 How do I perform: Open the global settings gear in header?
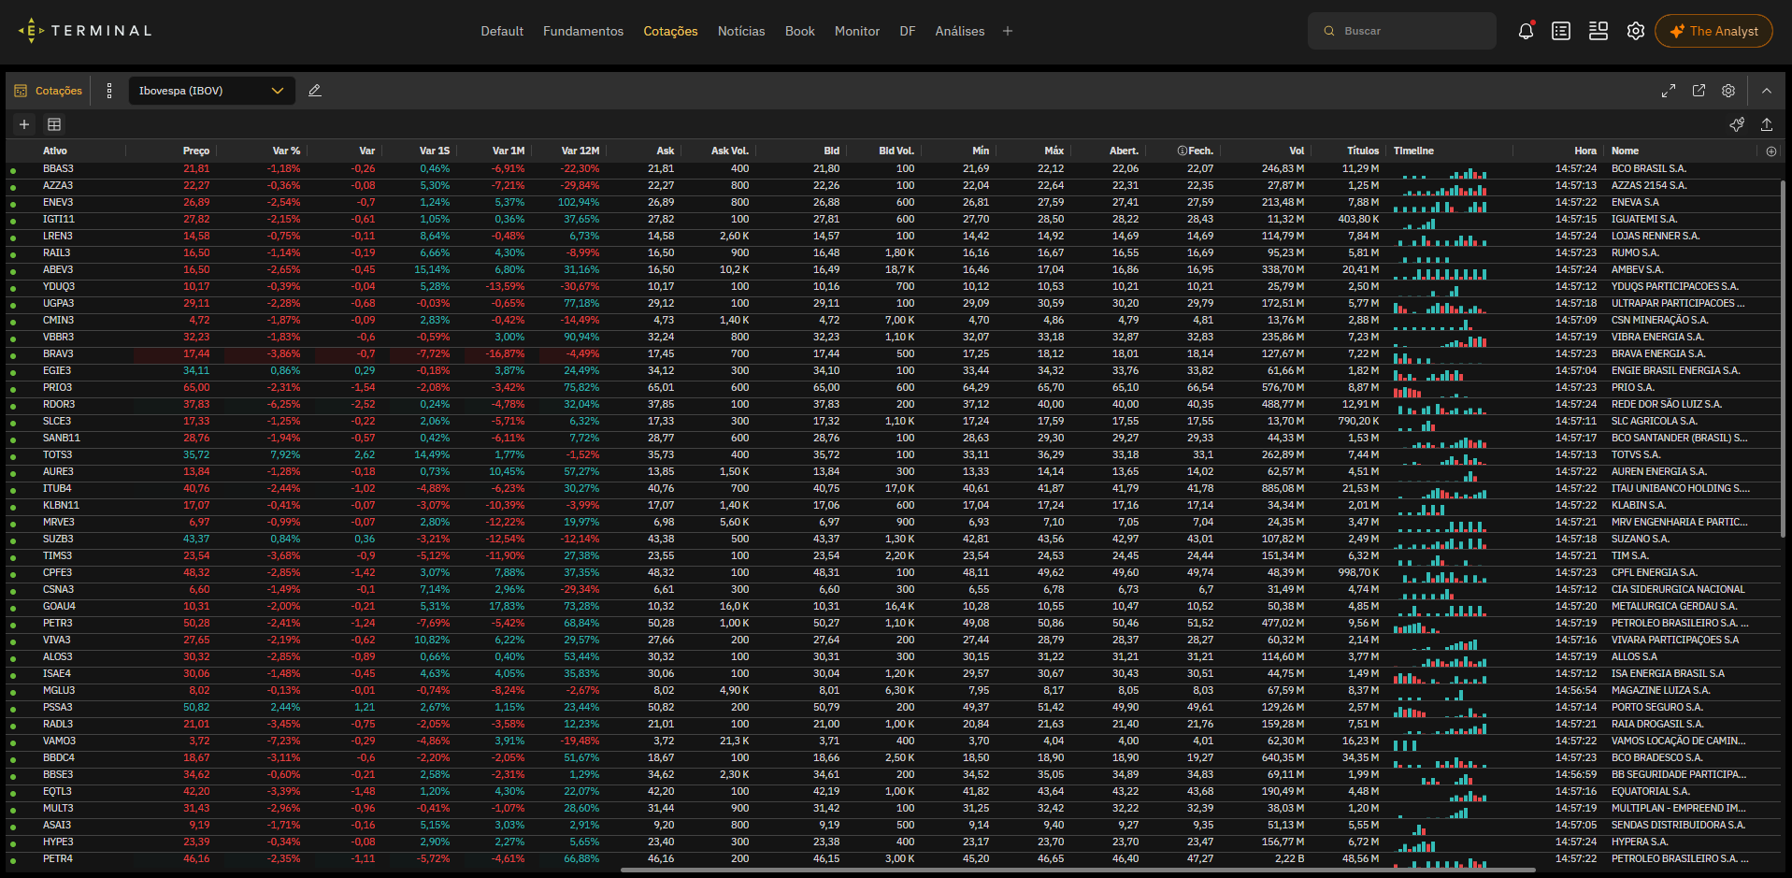pyautogui.click(x=1635, y=31)
